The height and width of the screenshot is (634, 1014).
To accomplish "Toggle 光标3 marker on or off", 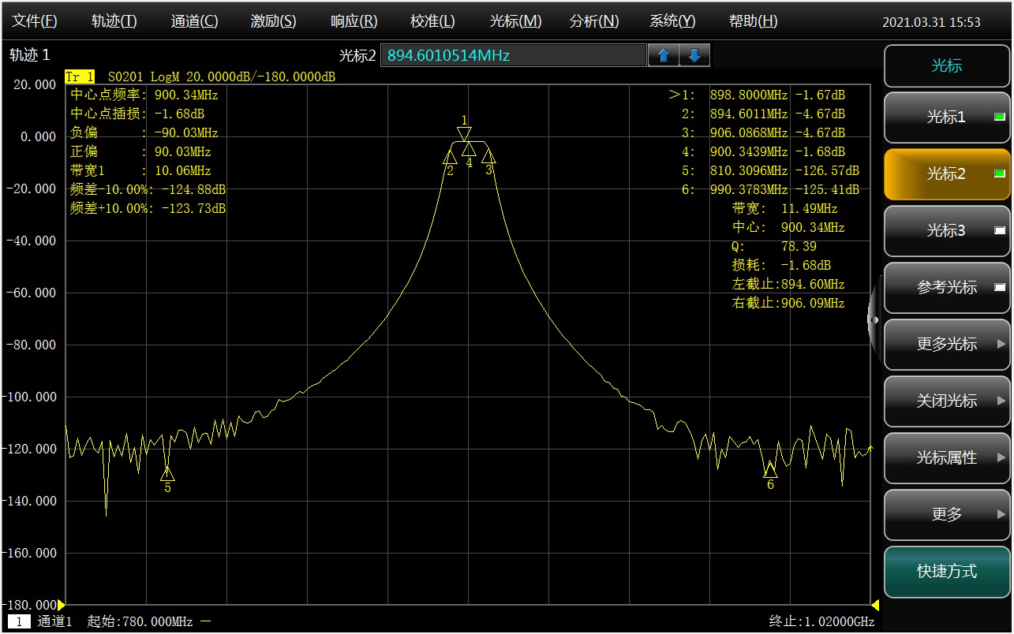I will click(x=946, y=231).
